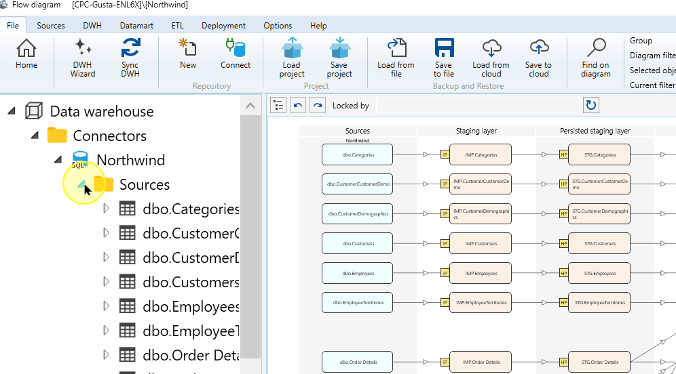Open Find on diagram tool
This screenshot has height=374, width=676.
tap(596, 58)
